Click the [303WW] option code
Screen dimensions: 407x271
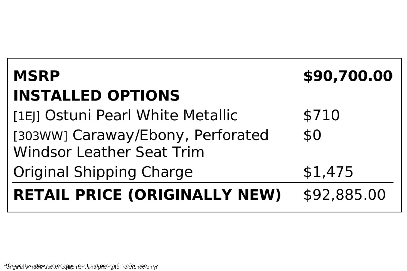coord(40,136)
